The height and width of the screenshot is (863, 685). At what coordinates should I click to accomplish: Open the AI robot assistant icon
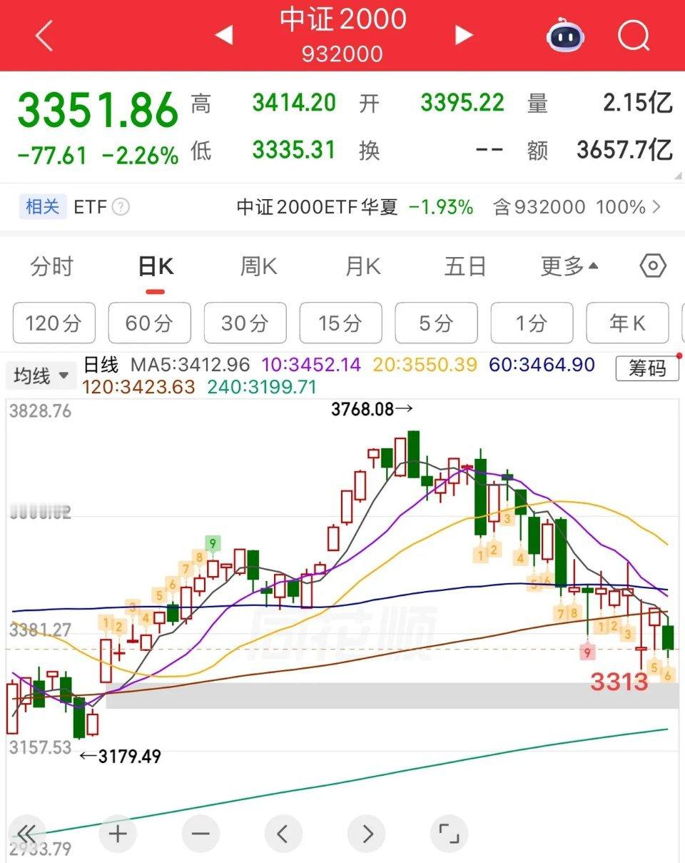click(566, 35)
